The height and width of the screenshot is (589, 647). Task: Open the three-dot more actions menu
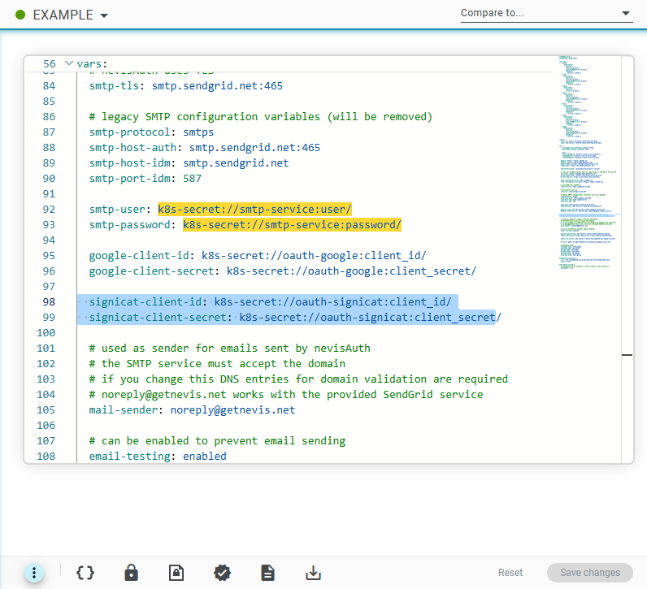pos(34,573)
